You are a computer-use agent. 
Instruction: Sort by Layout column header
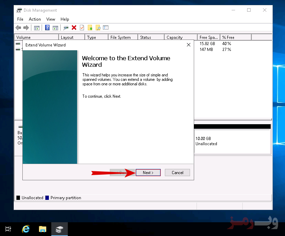72,37
